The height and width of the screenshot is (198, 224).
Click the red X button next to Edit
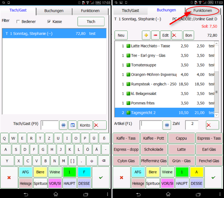click(x=177, y=35)
